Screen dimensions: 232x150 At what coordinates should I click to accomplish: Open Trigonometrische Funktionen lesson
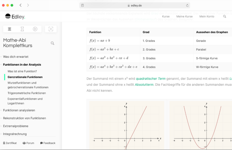click(27, 93)
